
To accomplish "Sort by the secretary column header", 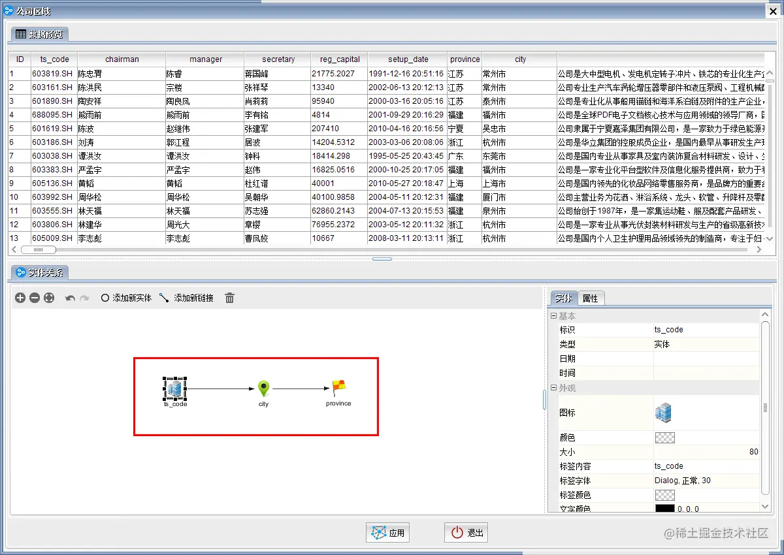I will tap(278, 59).
